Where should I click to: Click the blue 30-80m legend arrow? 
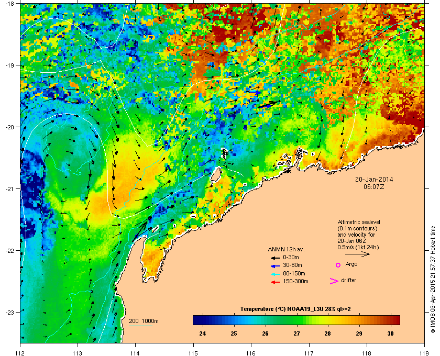tap(276, 265)
